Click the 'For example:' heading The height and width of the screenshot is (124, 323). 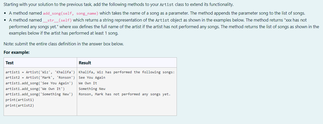point(16,52)
